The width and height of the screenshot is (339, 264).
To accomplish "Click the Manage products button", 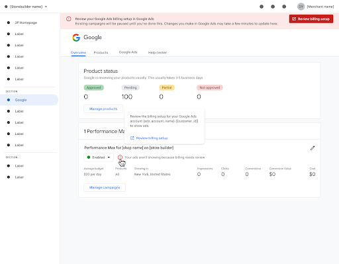I will pos(103,109).
